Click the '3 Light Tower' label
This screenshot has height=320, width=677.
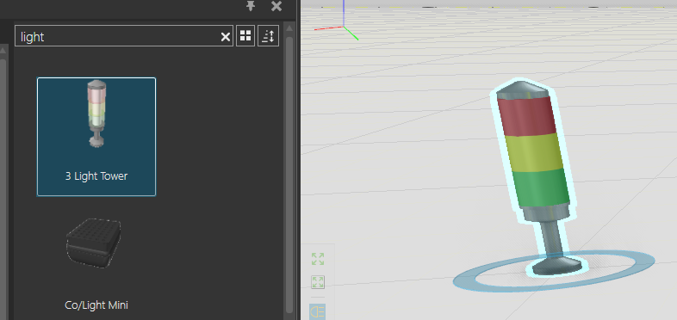pyautogui.click(x=96, y=176)
